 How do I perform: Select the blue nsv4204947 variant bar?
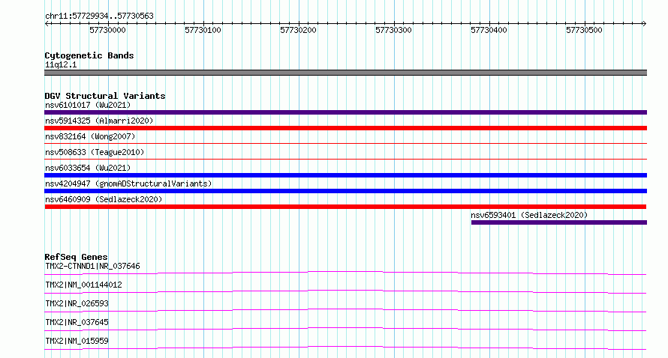coord(345,191)
